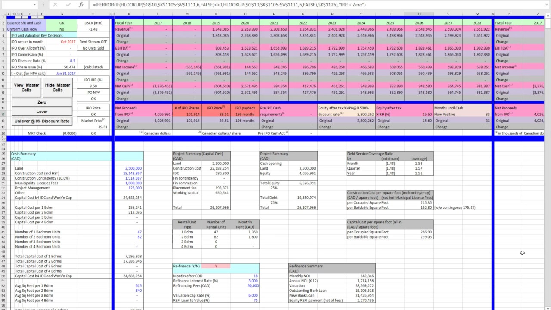Click the vertical scrollbar thumb
The height and width of the screenshot is (310, 551).
tap(548, 24)
